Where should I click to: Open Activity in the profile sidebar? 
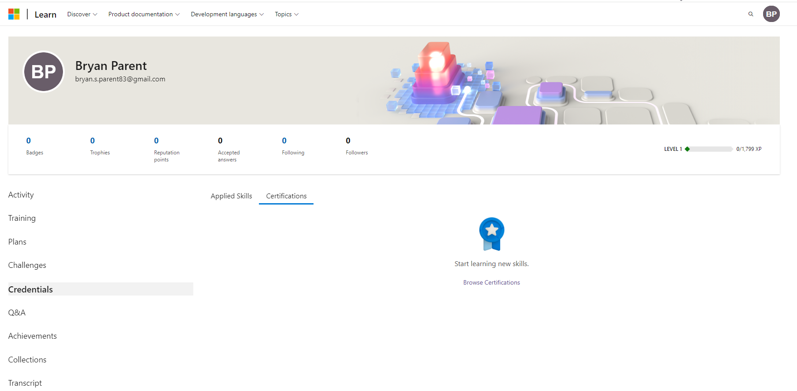[21, 195]
